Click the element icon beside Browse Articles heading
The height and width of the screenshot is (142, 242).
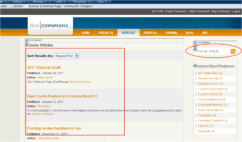[27, 45]
